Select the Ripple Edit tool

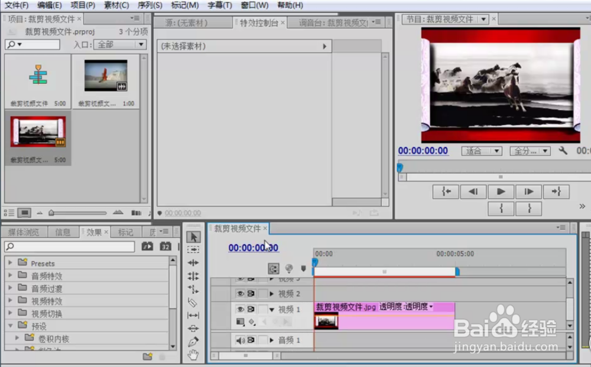coord(193,263)
